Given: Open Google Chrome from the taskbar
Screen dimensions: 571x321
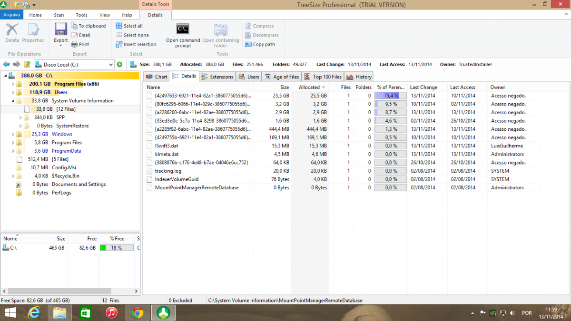Looking at the screenshot, I should [138, 312].
